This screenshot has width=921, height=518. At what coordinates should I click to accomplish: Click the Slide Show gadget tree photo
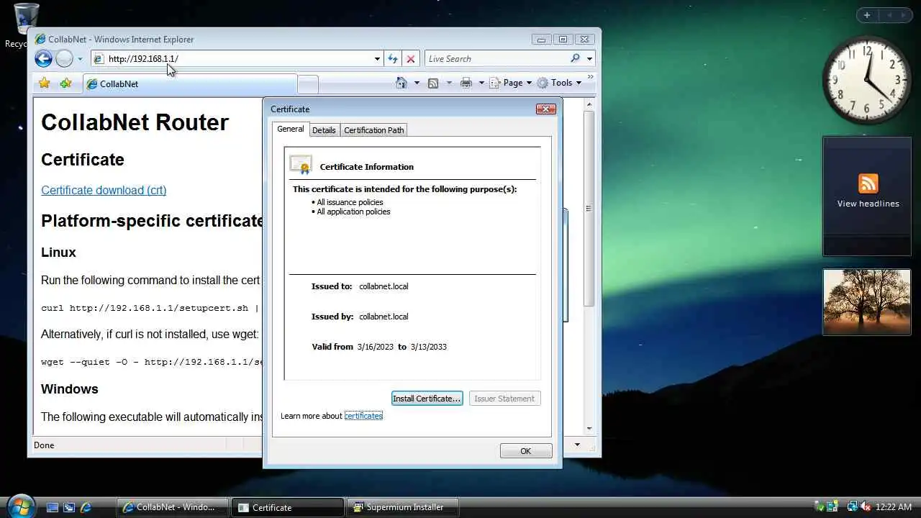[867, 302]
